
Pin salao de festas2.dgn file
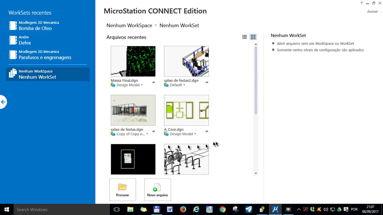click(x=206, y=82)
